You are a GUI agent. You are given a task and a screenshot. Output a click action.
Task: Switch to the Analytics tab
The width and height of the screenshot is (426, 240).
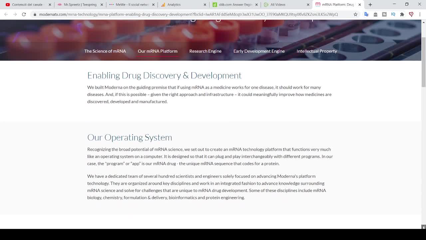tap(182, 5)
